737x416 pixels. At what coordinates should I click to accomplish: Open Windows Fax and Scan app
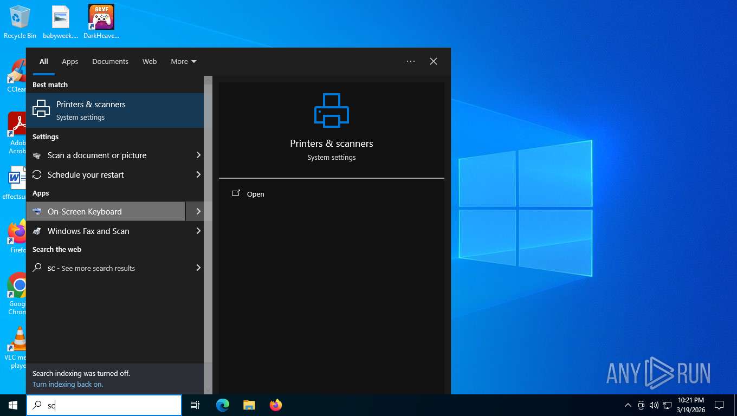(106, 231)
